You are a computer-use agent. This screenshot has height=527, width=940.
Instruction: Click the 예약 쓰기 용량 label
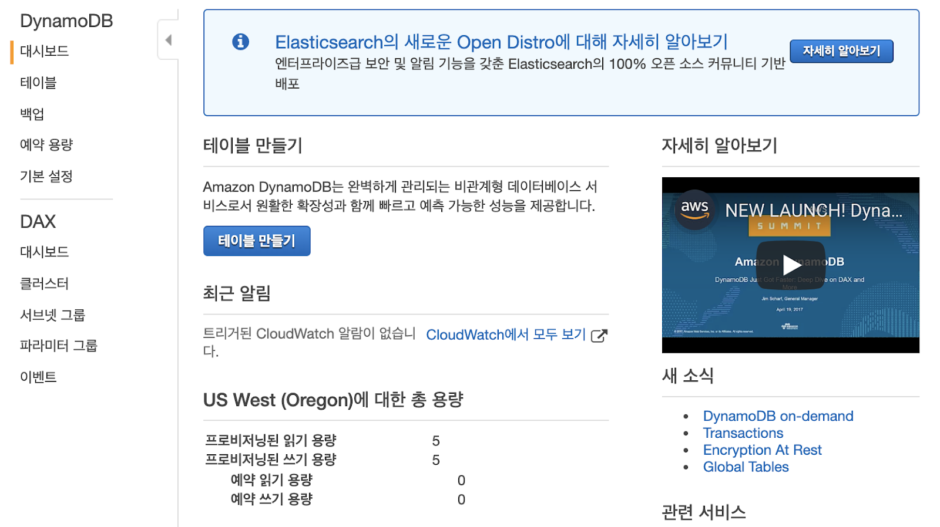tap(271, 499)
